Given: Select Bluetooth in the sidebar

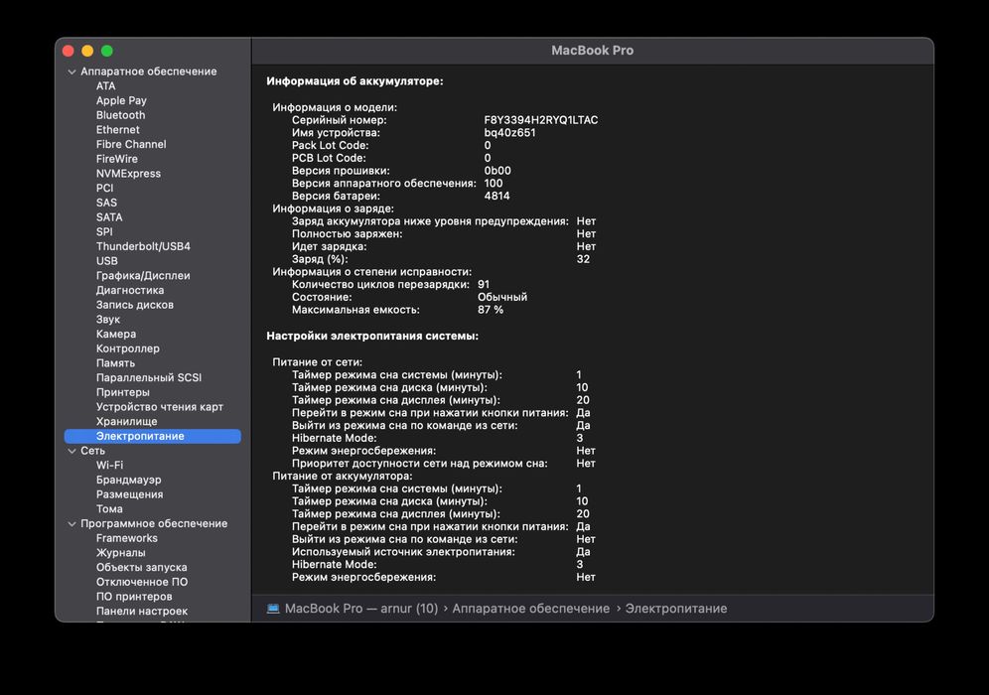Looking at the screenshot, I should (120, 115).
